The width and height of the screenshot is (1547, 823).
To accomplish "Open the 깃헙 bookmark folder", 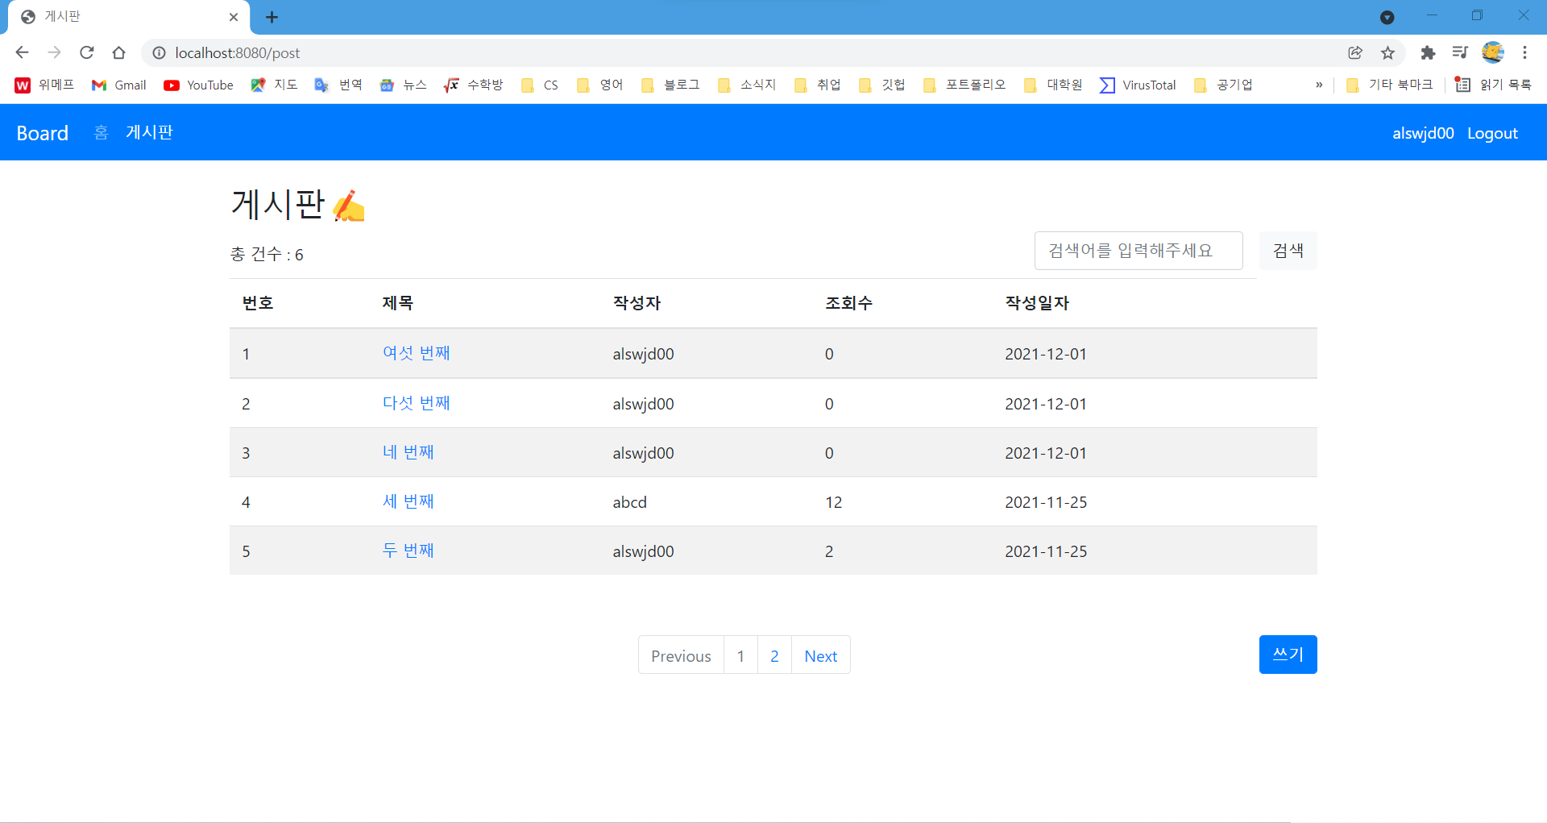I will (882, 85).
